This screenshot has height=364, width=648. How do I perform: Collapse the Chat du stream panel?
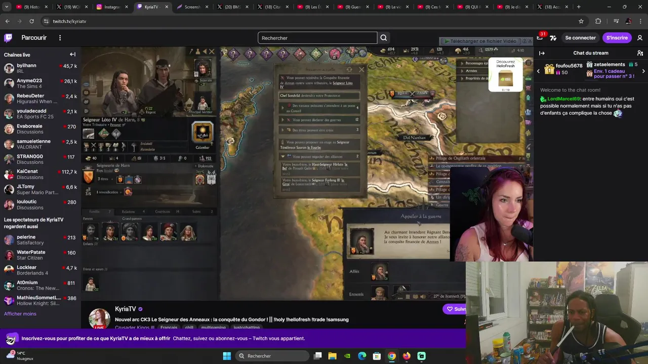[x=542, y=53]
